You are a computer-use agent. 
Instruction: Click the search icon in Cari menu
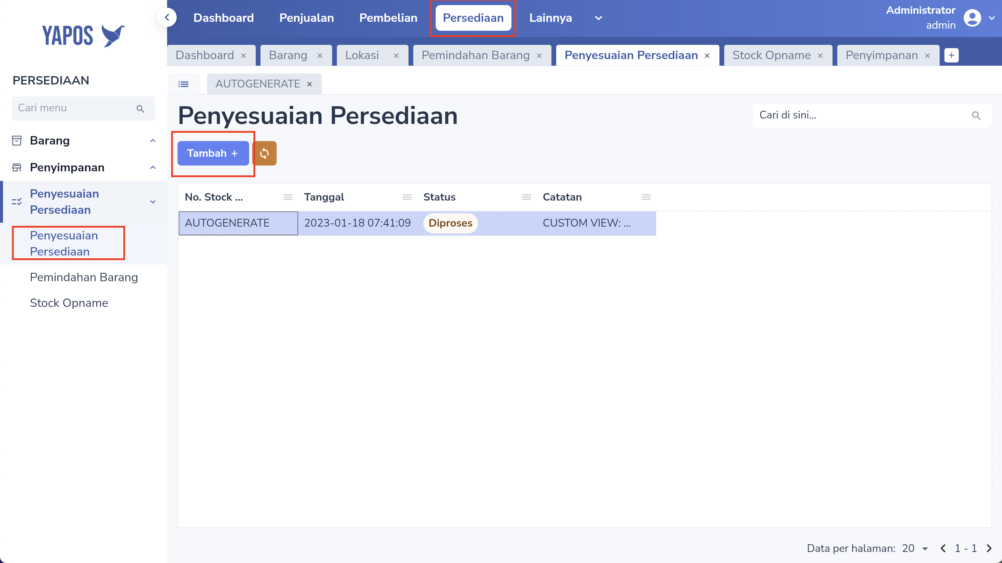point(141,109)
